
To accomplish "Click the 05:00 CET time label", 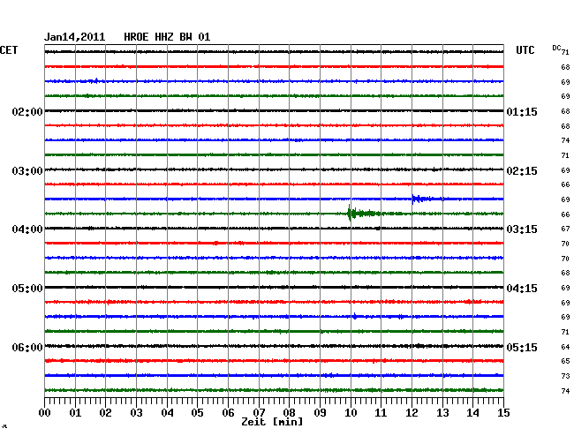I will (x=27, y=289).
